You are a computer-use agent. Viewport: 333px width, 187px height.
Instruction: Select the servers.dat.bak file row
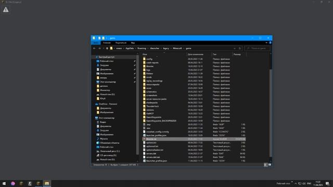(194, 157)
